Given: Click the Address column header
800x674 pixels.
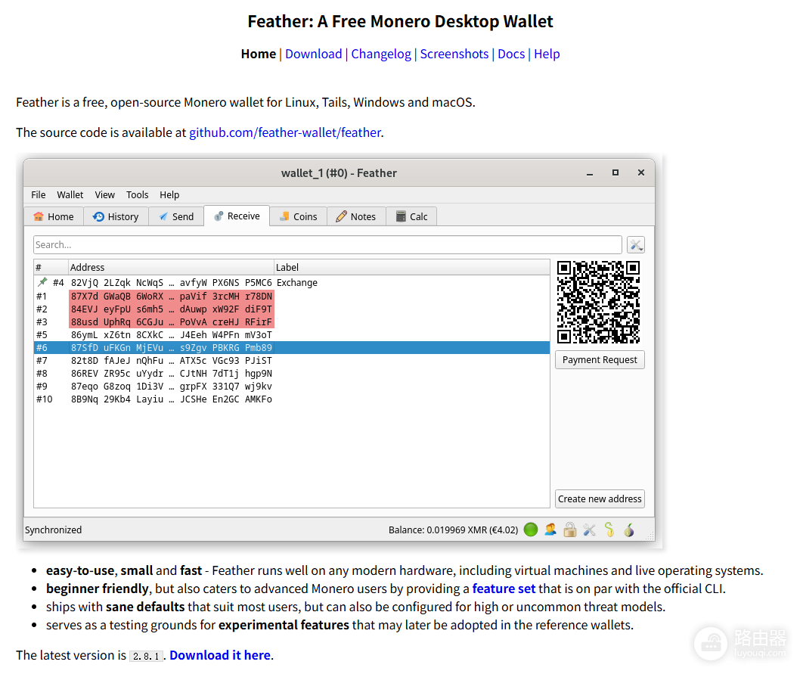Looking at the screenshot, I should 171,267.
